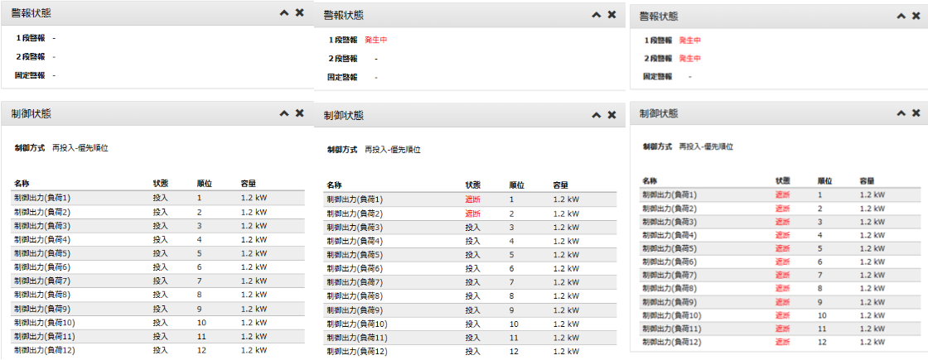Collapse 制御状態 panel with only loads 1-2 遮断
This screenshot has height=360, width=928.
pos(596,115)
